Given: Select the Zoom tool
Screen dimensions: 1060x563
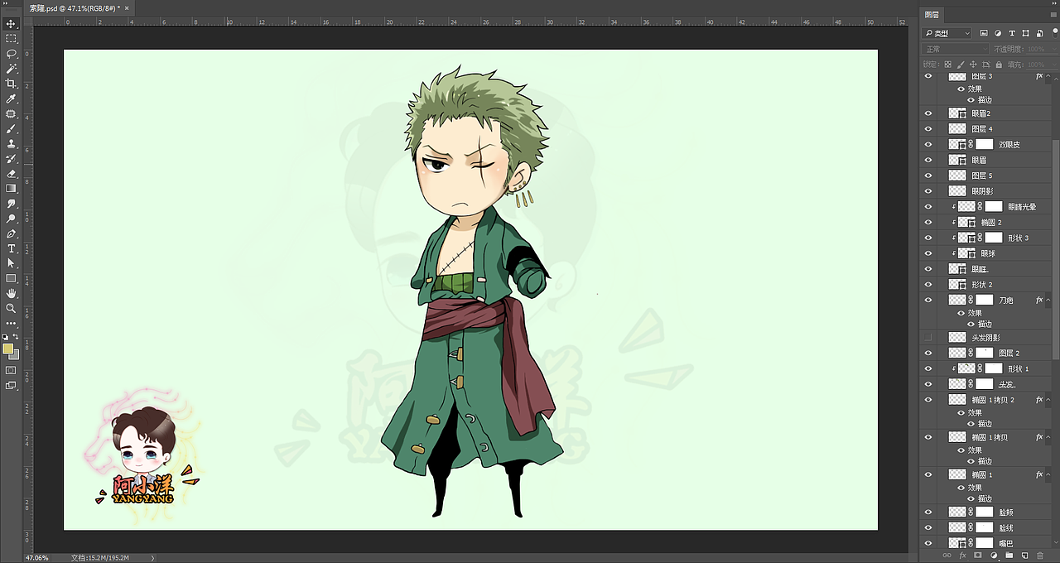Looking at the screenshot, I should [x=11, y=308].
